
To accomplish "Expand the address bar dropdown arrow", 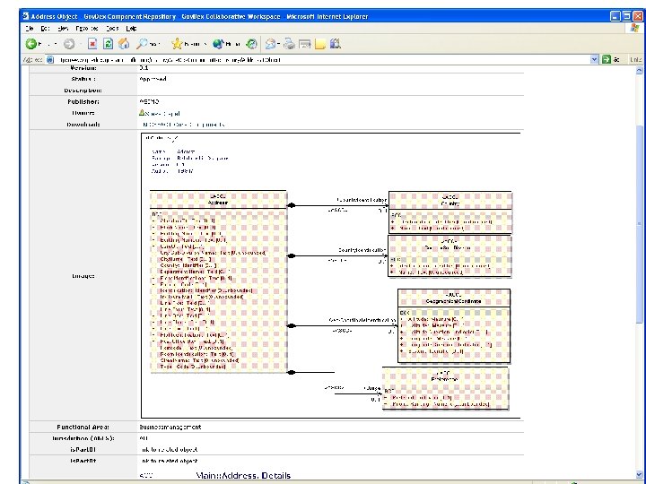I will (594, 59).
